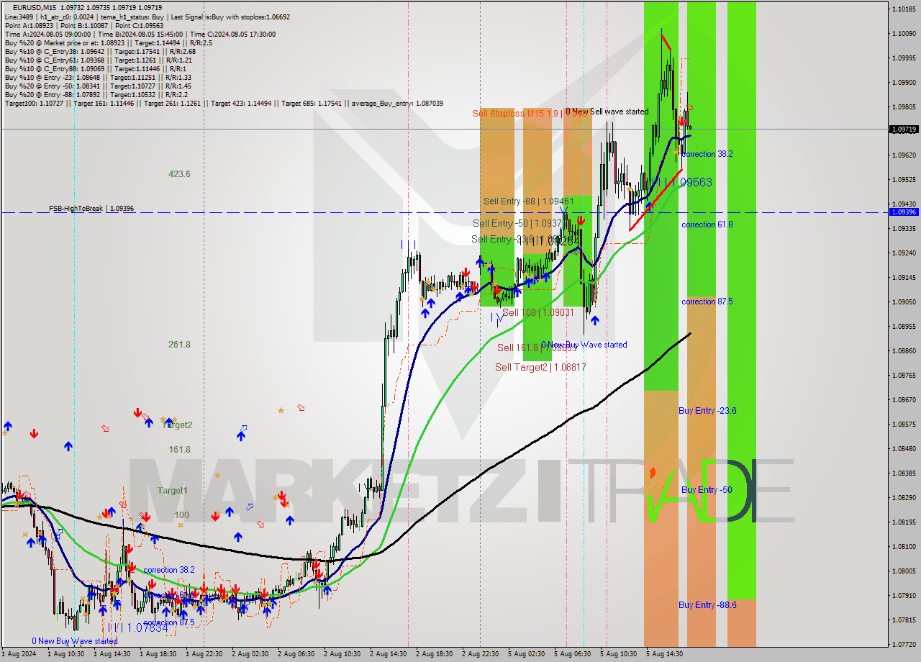Click the 1.09995 price scale value
Image resolution: width=921 pixels, height=662 pixels.
[x=904, y=58]
